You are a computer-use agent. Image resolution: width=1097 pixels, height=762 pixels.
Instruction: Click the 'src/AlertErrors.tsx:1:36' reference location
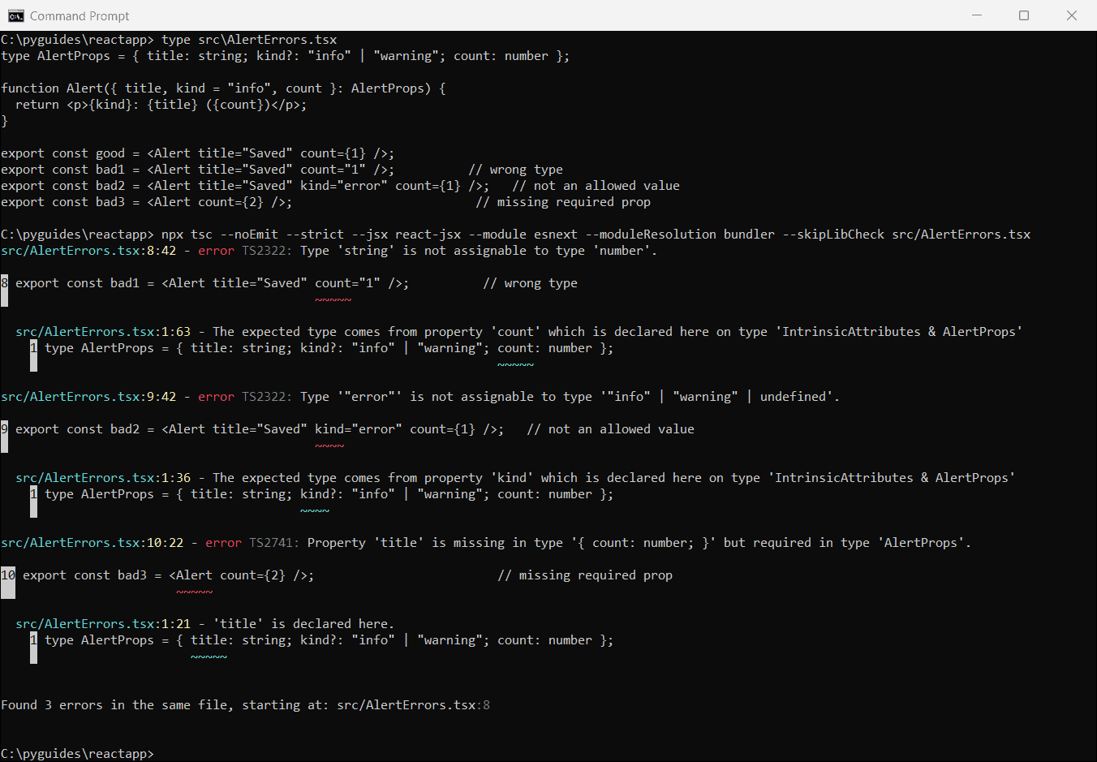(103, 478)
